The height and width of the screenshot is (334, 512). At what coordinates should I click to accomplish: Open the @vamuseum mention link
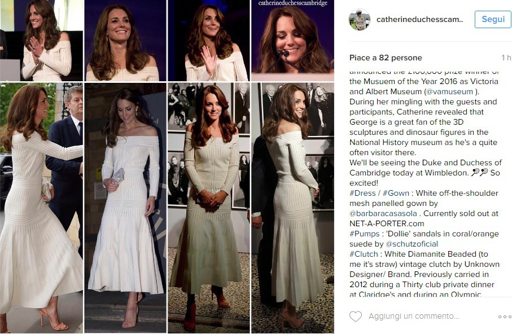tap(448, 92)
